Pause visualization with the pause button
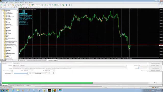 point(30,73)
